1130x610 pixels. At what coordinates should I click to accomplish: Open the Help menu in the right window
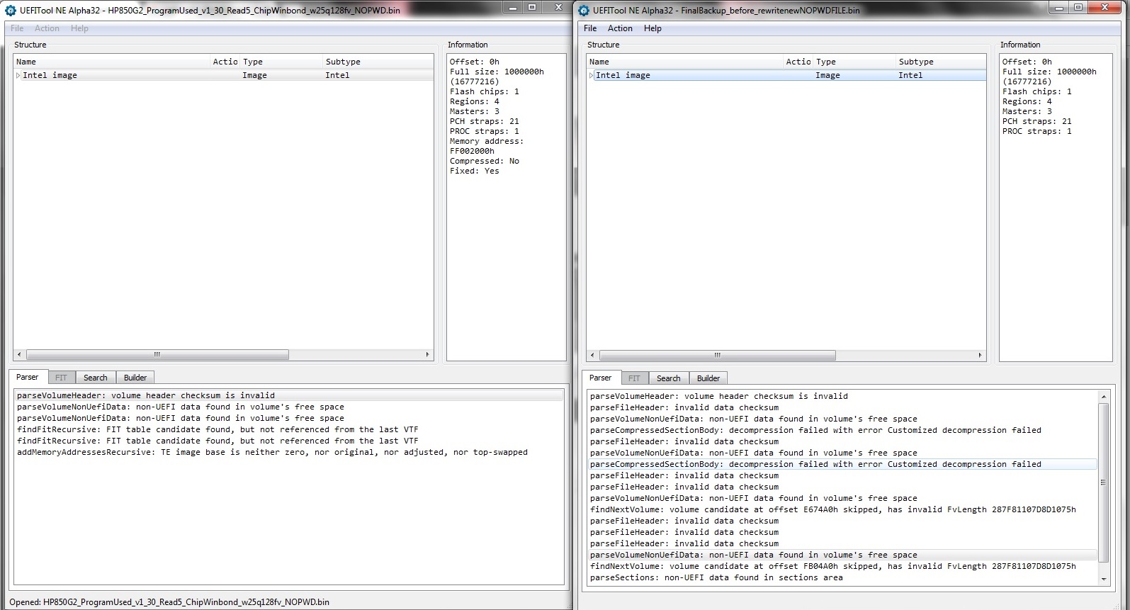tap(652, 28)
